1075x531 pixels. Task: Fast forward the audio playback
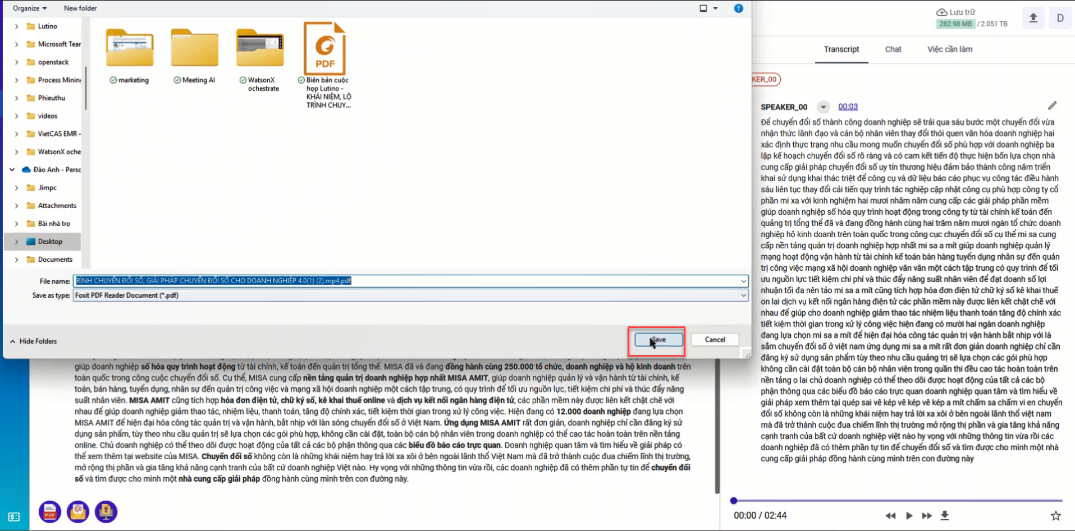pyautogui.click(x=927, y=516)
